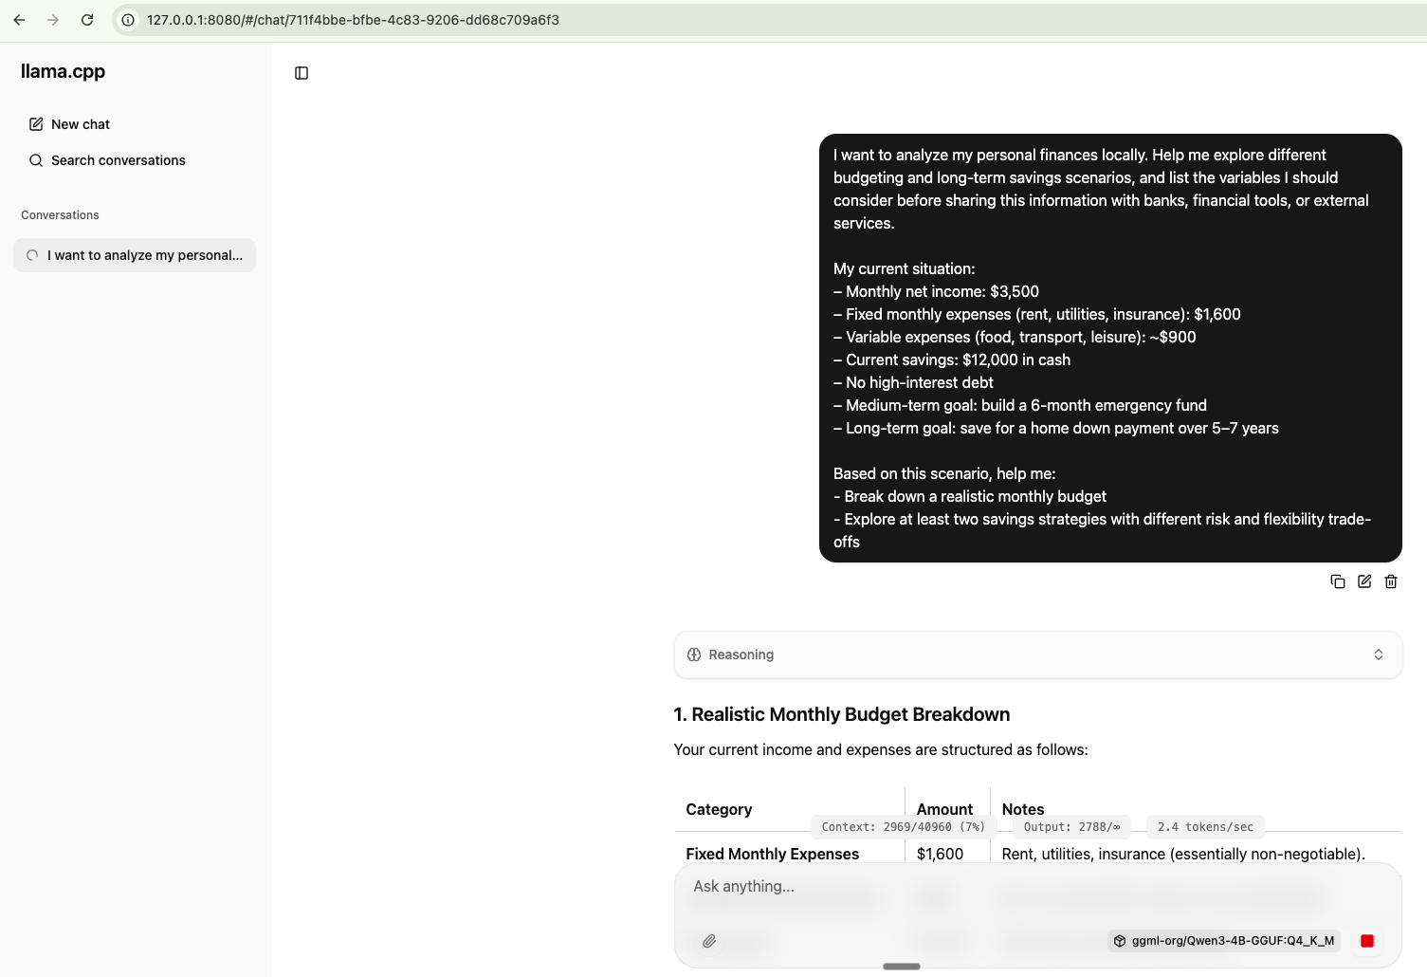This screenshot has width=1427, height=977.
Task: Click the llama.cpp title in sidebar
Action: (x=63, y=71)
